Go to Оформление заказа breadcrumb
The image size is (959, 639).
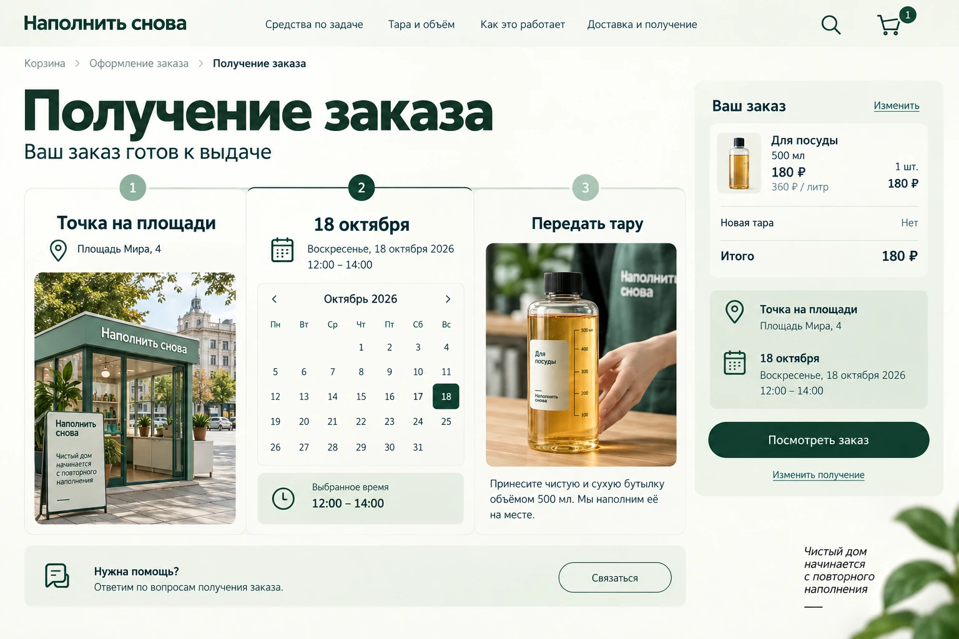[x=139, y=63]
